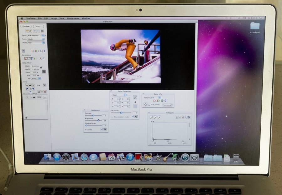Click the Color Info sample point diamond icon
The height and width of the screenshot is (195, 282).
coord(146,105)
